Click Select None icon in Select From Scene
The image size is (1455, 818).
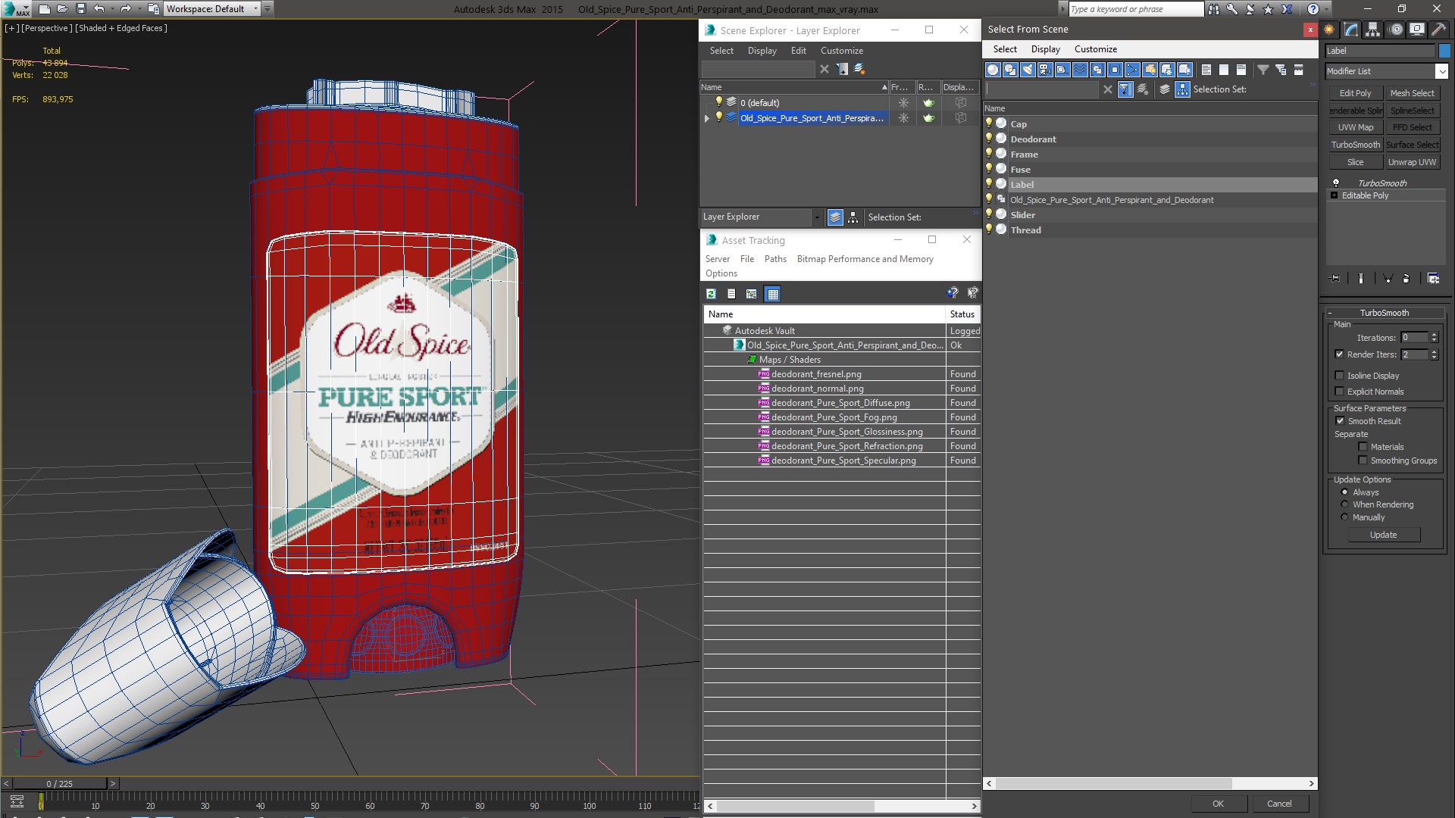click(x=1224, y=70)
